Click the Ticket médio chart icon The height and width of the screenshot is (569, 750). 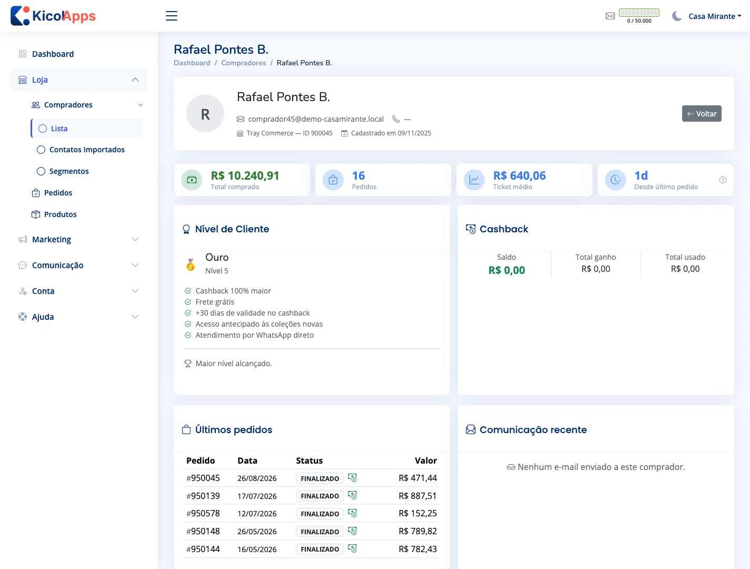pos(474,180)
